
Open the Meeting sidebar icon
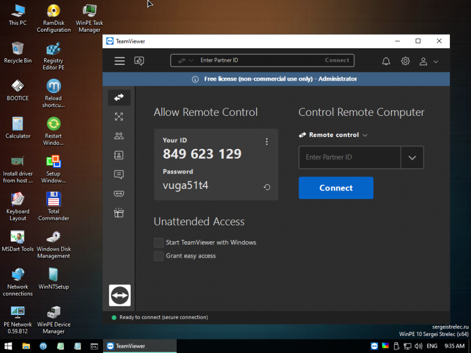(119, 136)
